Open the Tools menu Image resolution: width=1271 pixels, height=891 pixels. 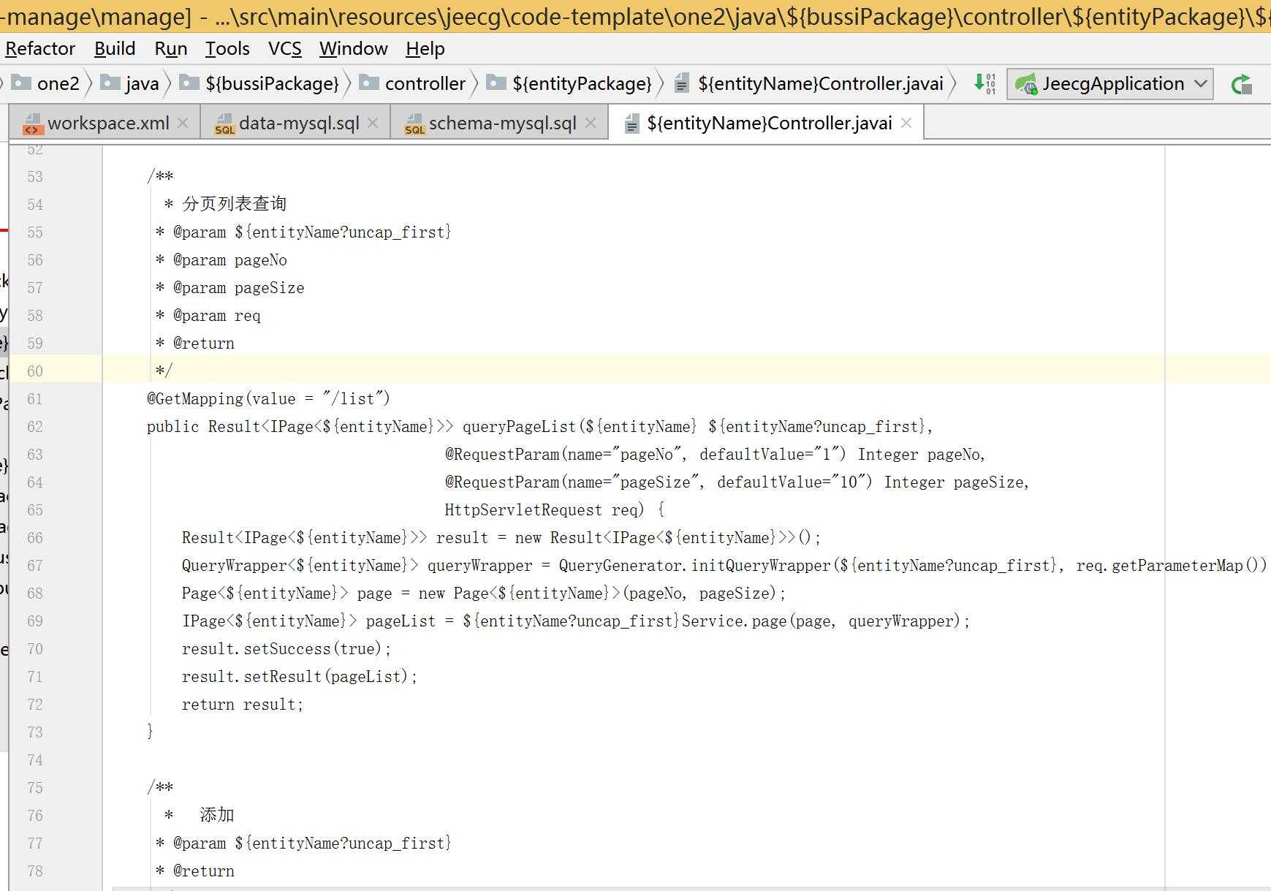(227, 48)
